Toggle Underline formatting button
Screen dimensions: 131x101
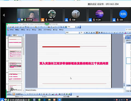(91, 33)
